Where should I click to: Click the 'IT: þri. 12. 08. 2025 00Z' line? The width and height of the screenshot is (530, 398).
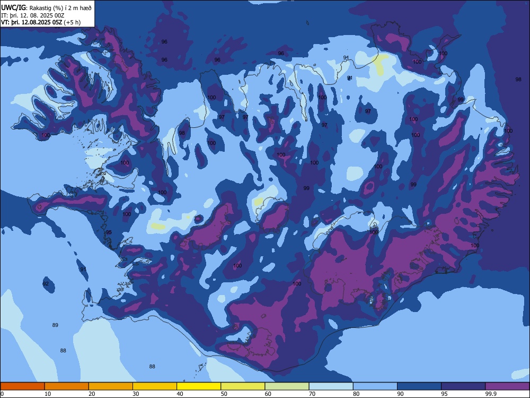33,15
